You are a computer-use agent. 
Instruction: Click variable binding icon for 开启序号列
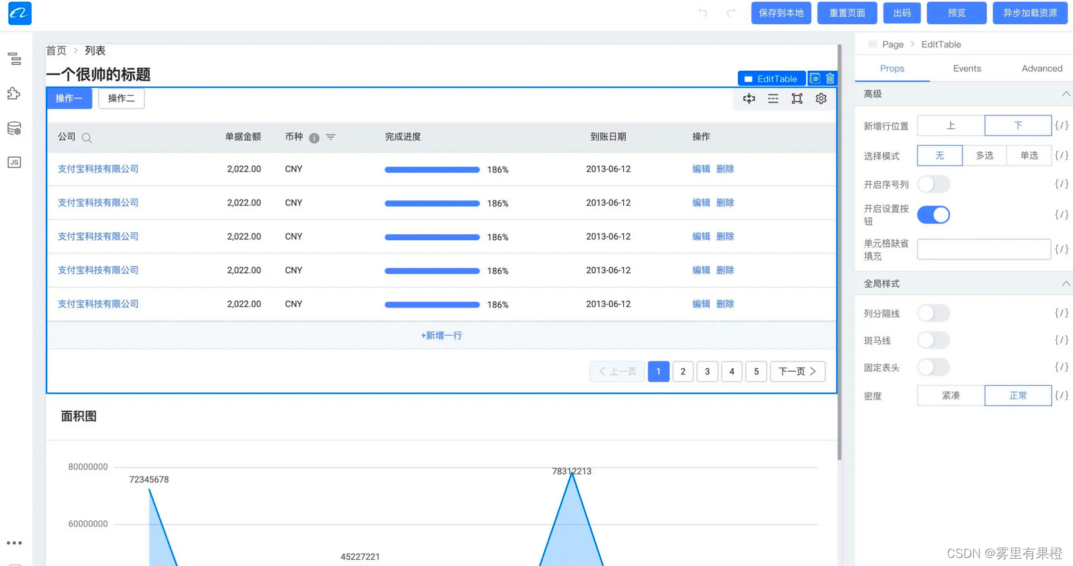point(1062,183)
